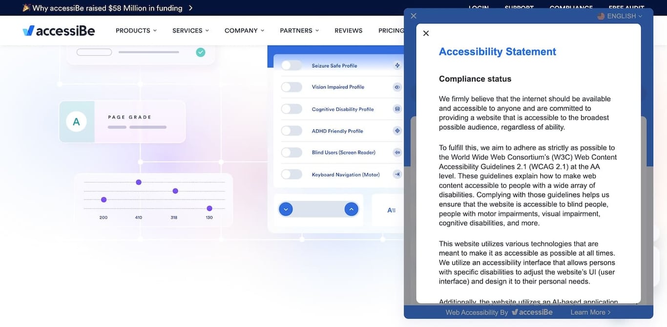This screenshot has height=327, width=667.
Task: Open the ENGLISH language dropdown
Action: point(619,16)
